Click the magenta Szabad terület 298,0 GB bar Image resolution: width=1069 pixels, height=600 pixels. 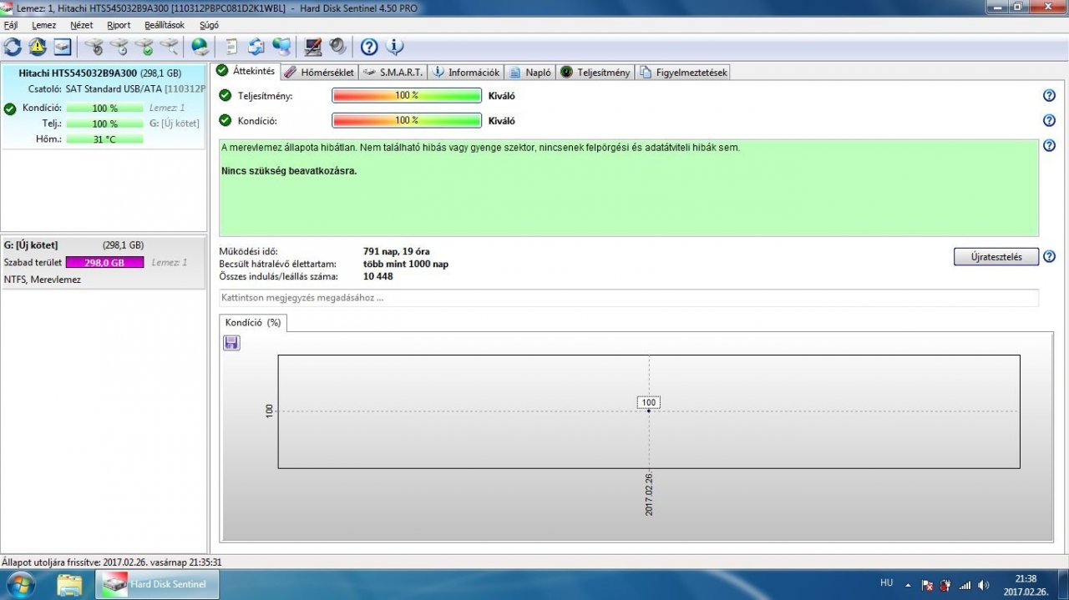pyautogui.click(x=104, y=262)
